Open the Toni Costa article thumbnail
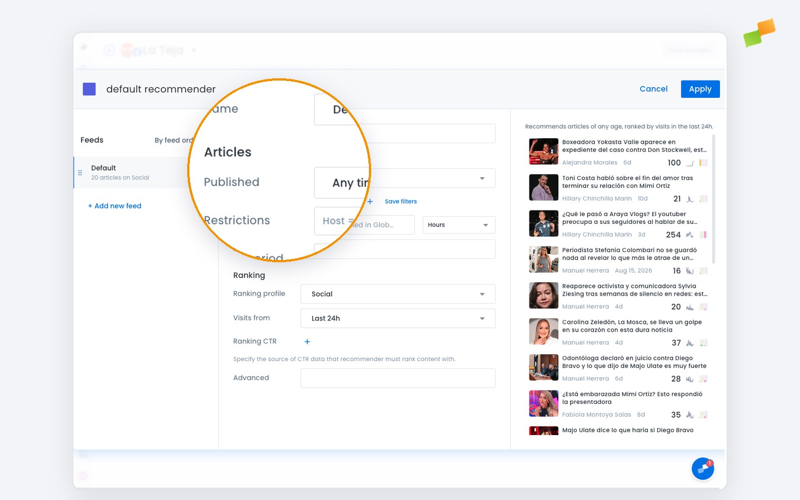 click(x=543, y=188)
